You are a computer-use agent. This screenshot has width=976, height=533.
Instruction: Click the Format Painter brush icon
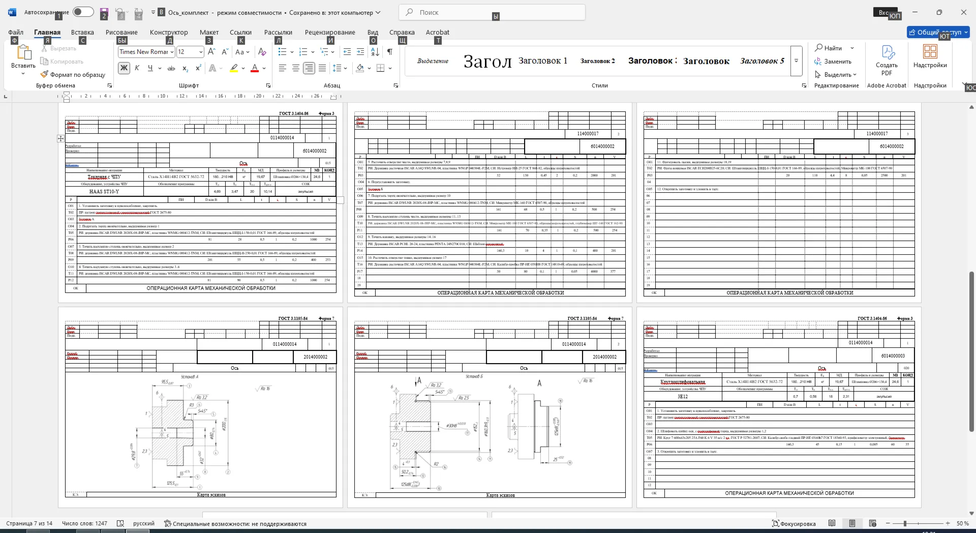[x=45, y=74]
